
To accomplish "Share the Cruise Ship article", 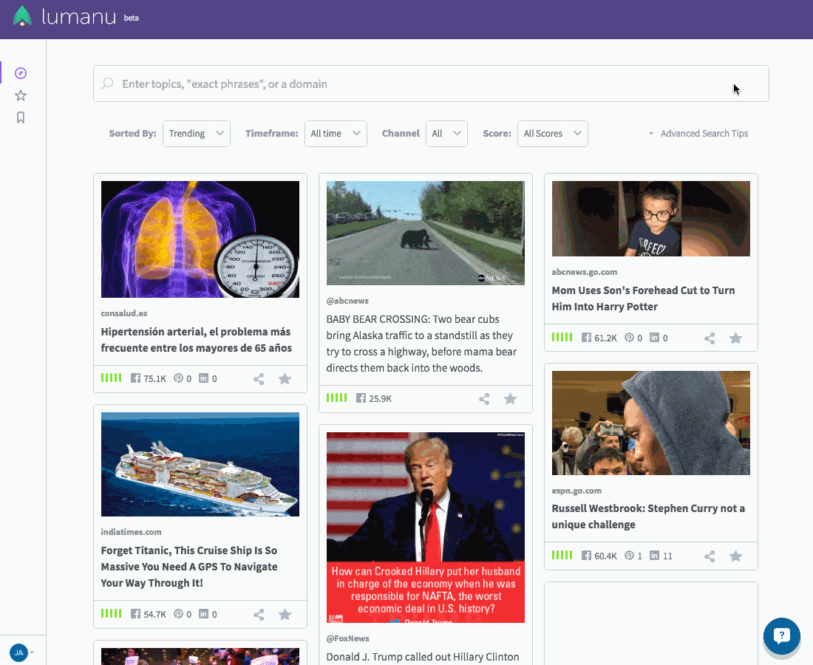I will tap(259, 615).
